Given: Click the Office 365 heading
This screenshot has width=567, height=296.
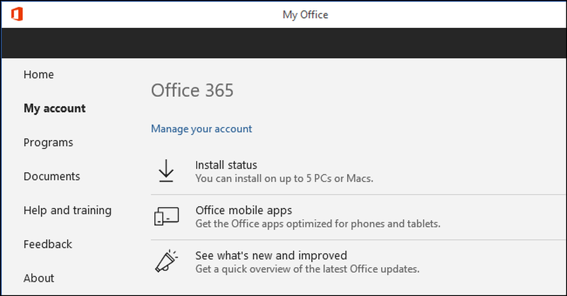Looking at the screenshot, I should tap(192, 90).
